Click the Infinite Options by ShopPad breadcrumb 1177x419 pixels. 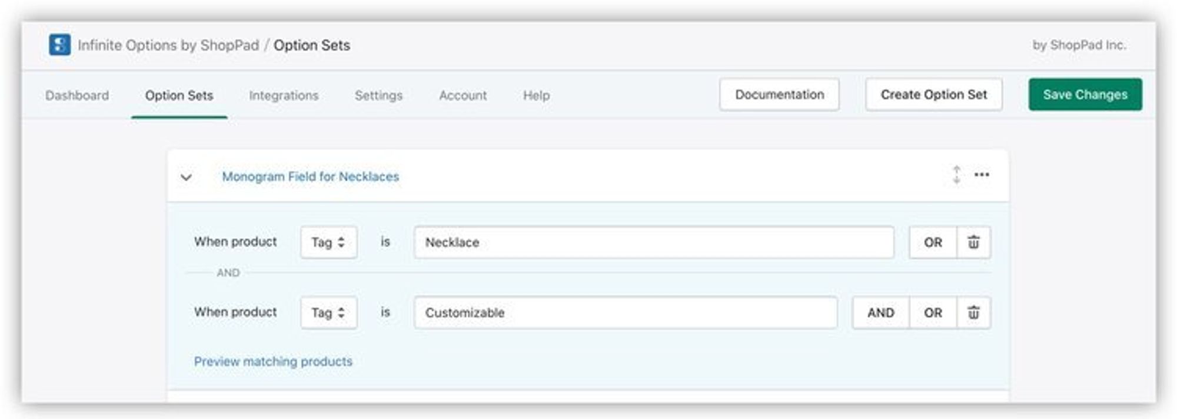pos(168,45)
